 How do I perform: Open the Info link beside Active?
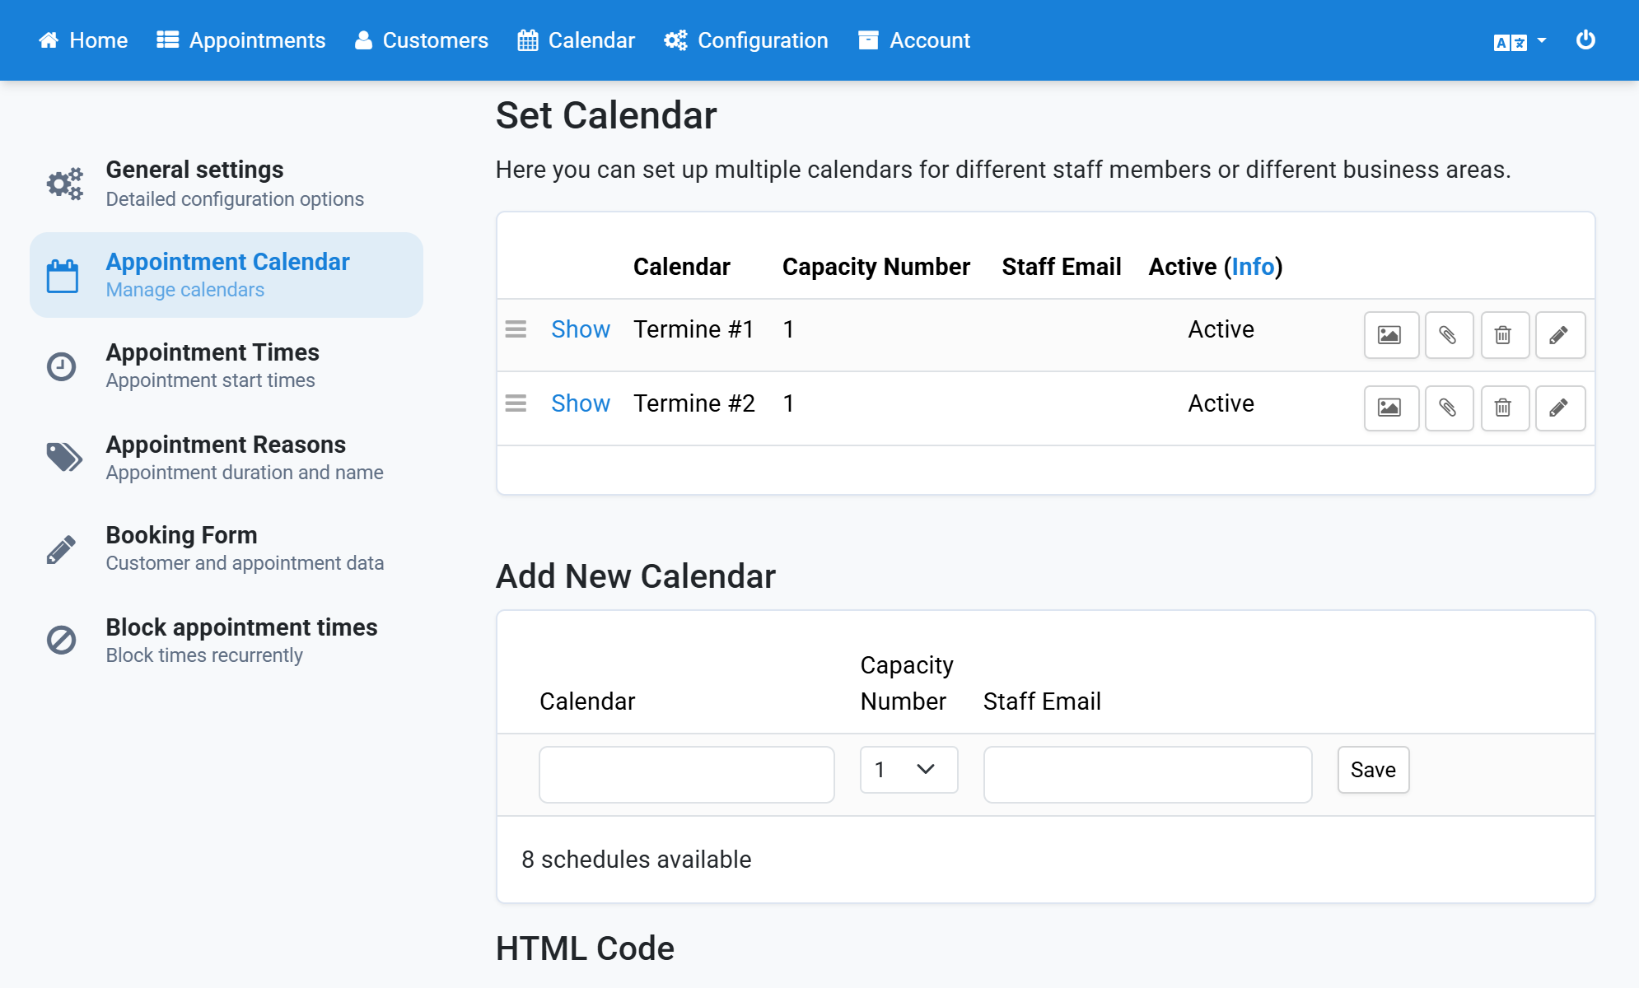(1253, 267)
